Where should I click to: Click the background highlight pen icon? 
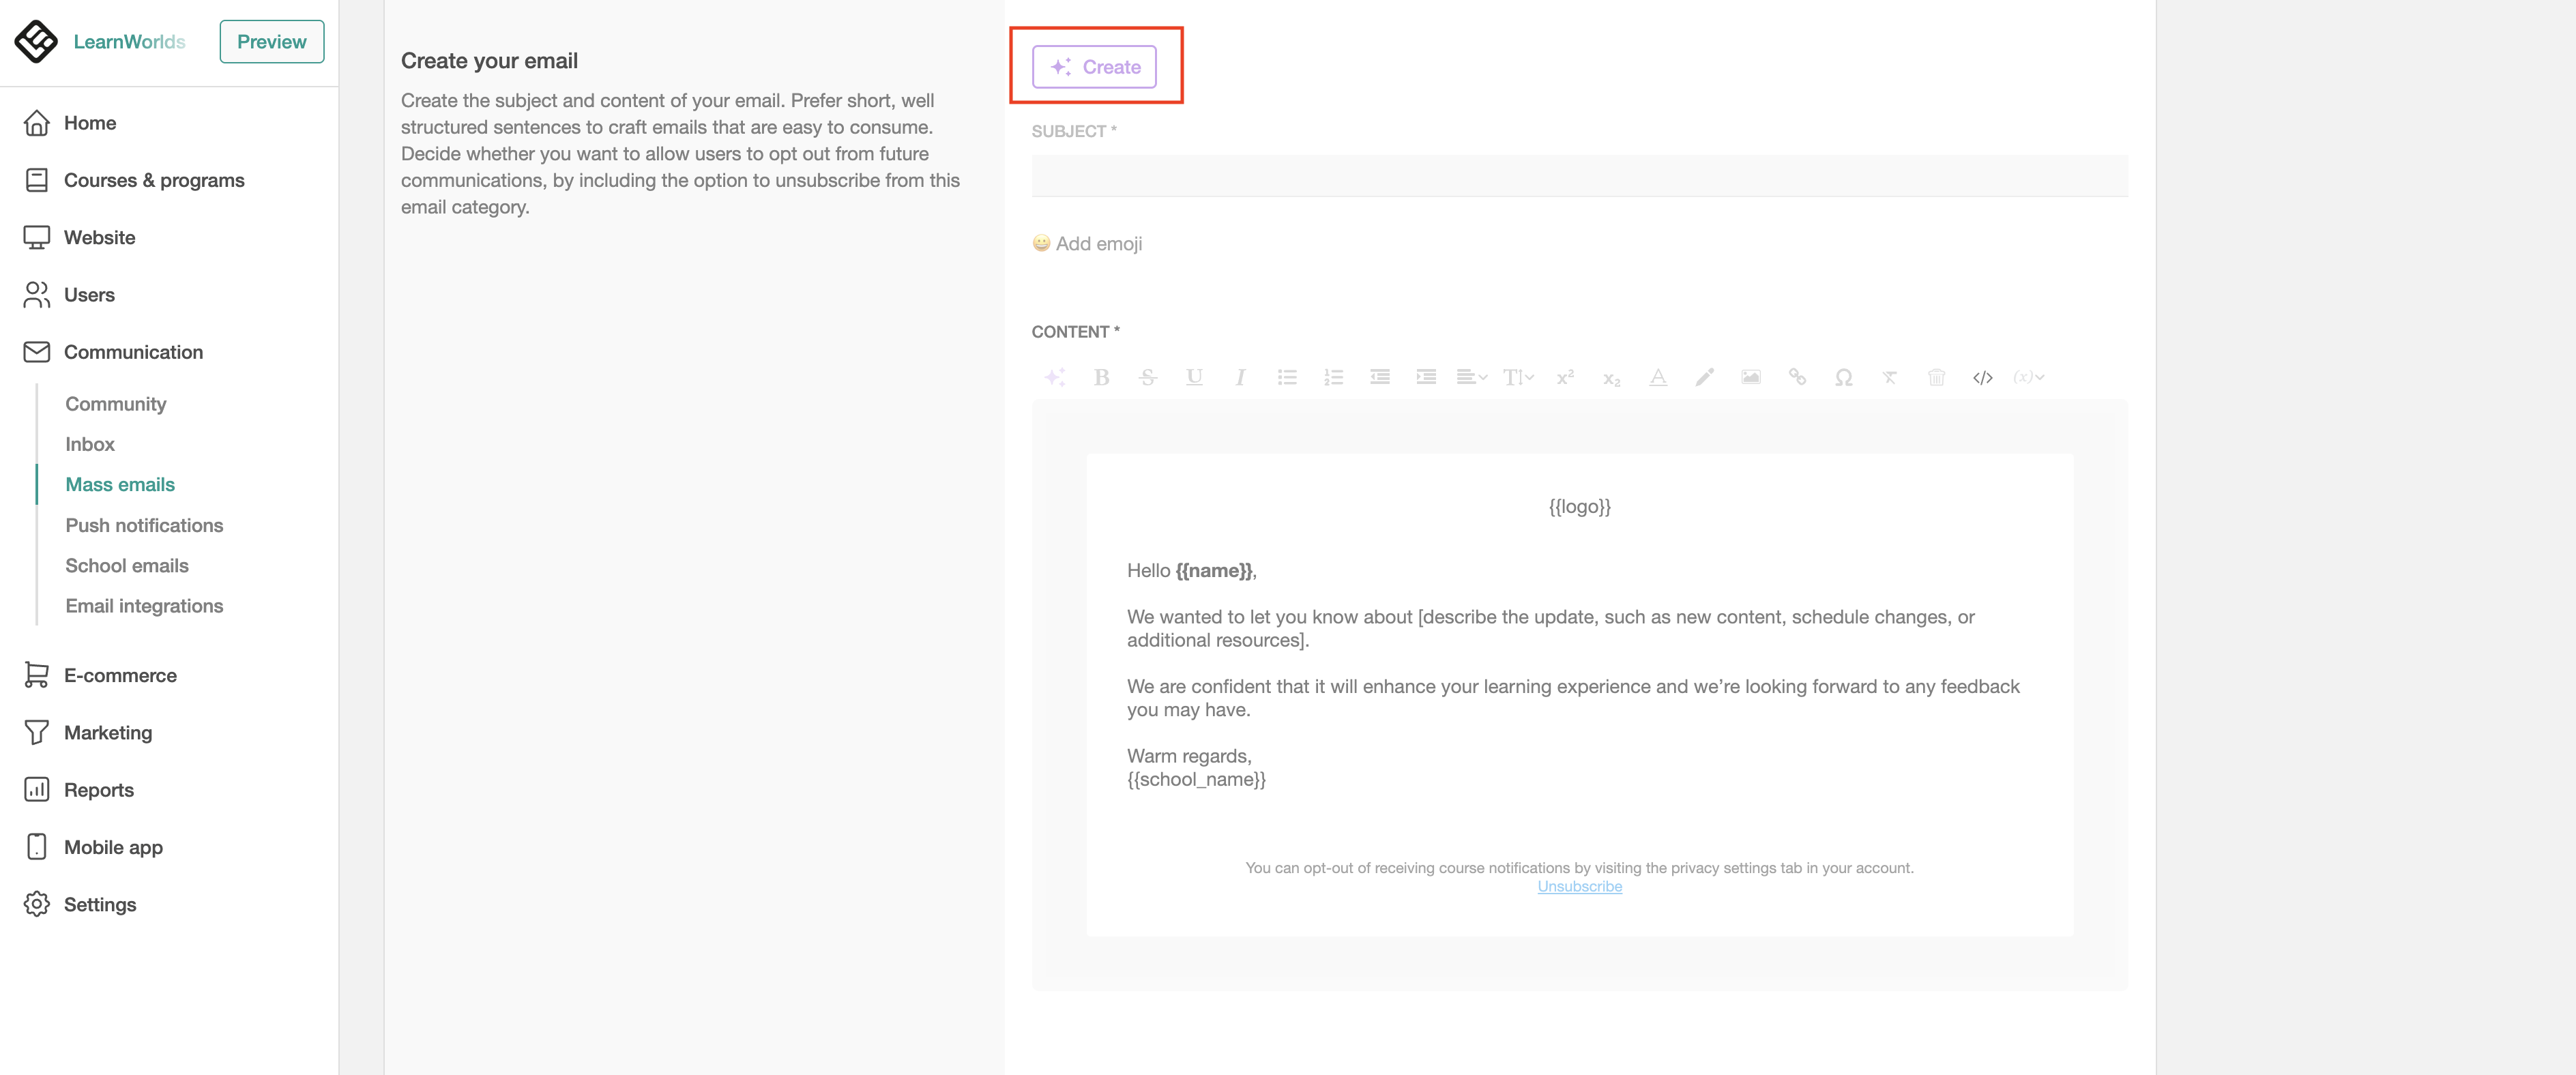(1704, 377)
